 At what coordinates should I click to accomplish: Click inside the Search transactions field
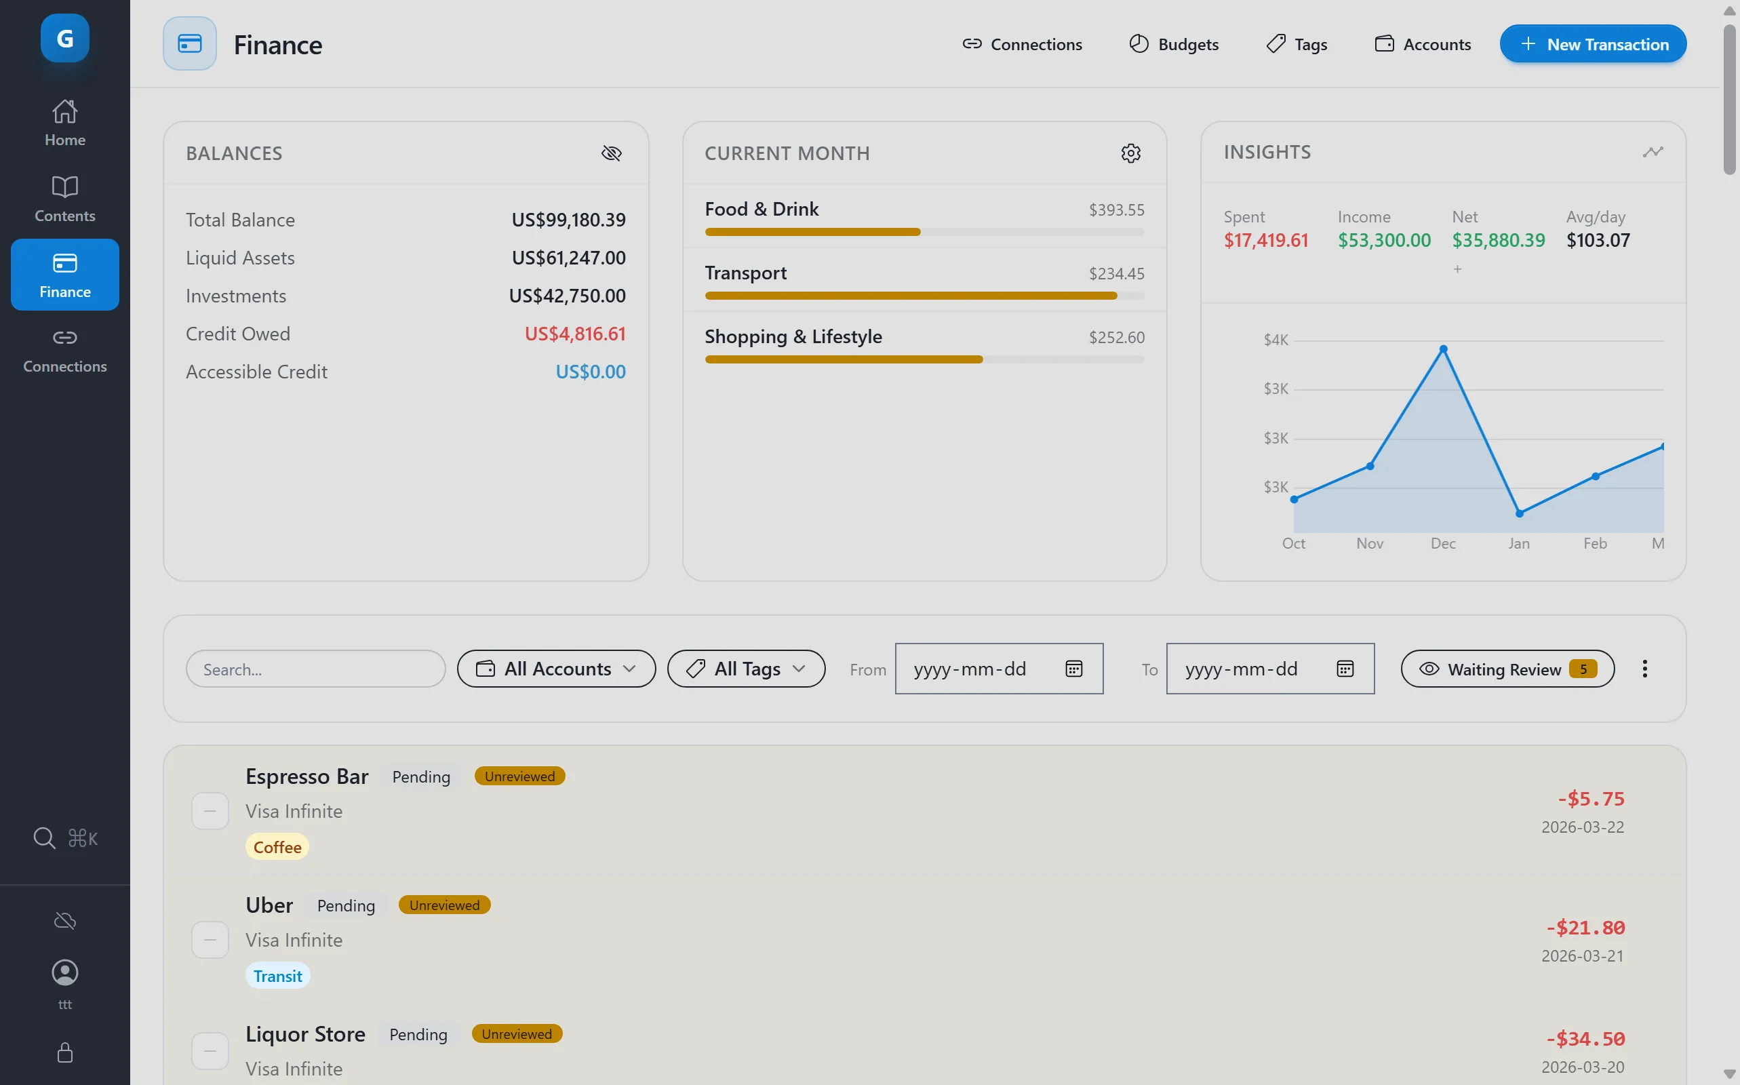tap(315, 668)
